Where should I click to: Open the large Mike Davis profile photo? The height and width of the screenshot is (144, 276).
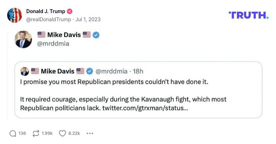[23, 39]
